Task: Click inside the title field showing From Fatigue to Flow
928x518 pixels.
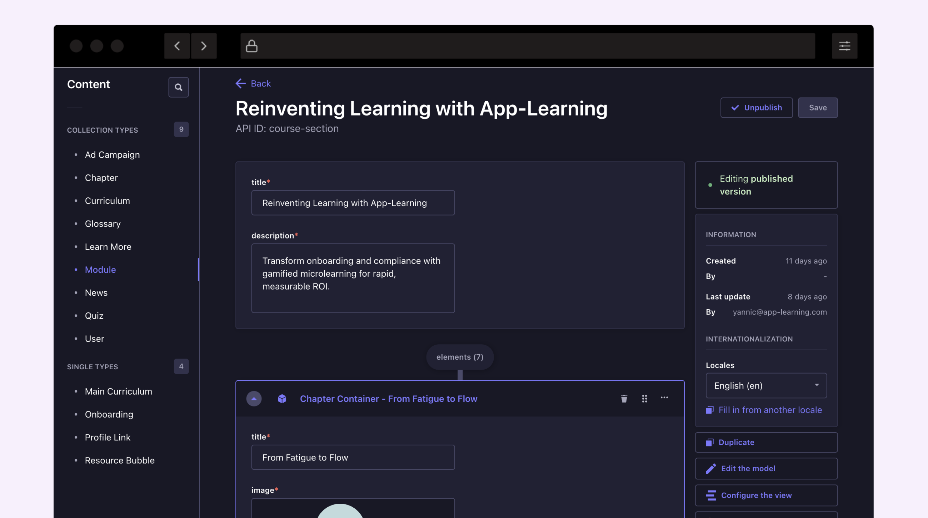Action: click(x=352, y=457)
